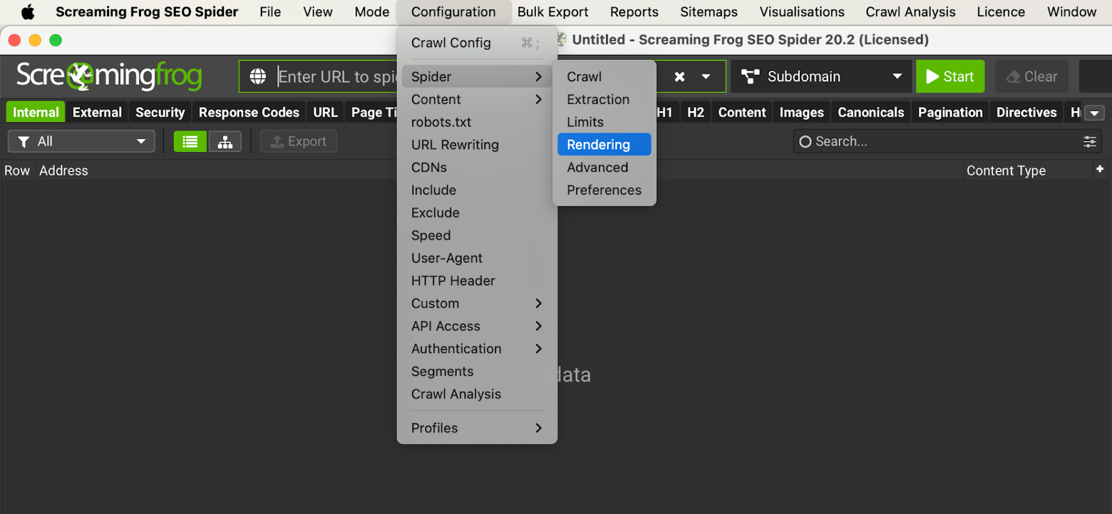Image resolution: width=1112 pixels, height=514 pixels.
Task: Select Limits in the Spider submenu
Action: [x=604, y=122]
